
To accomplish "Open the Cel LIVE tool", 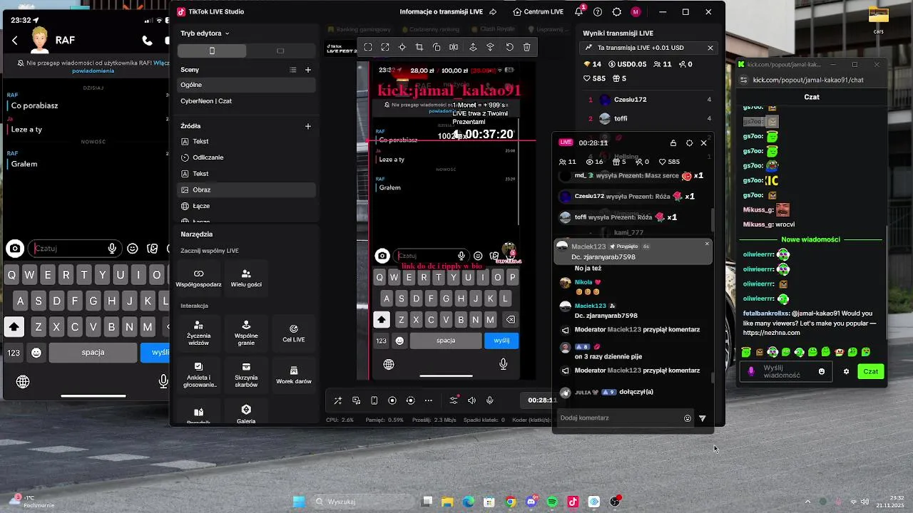I will coord(293,332).
